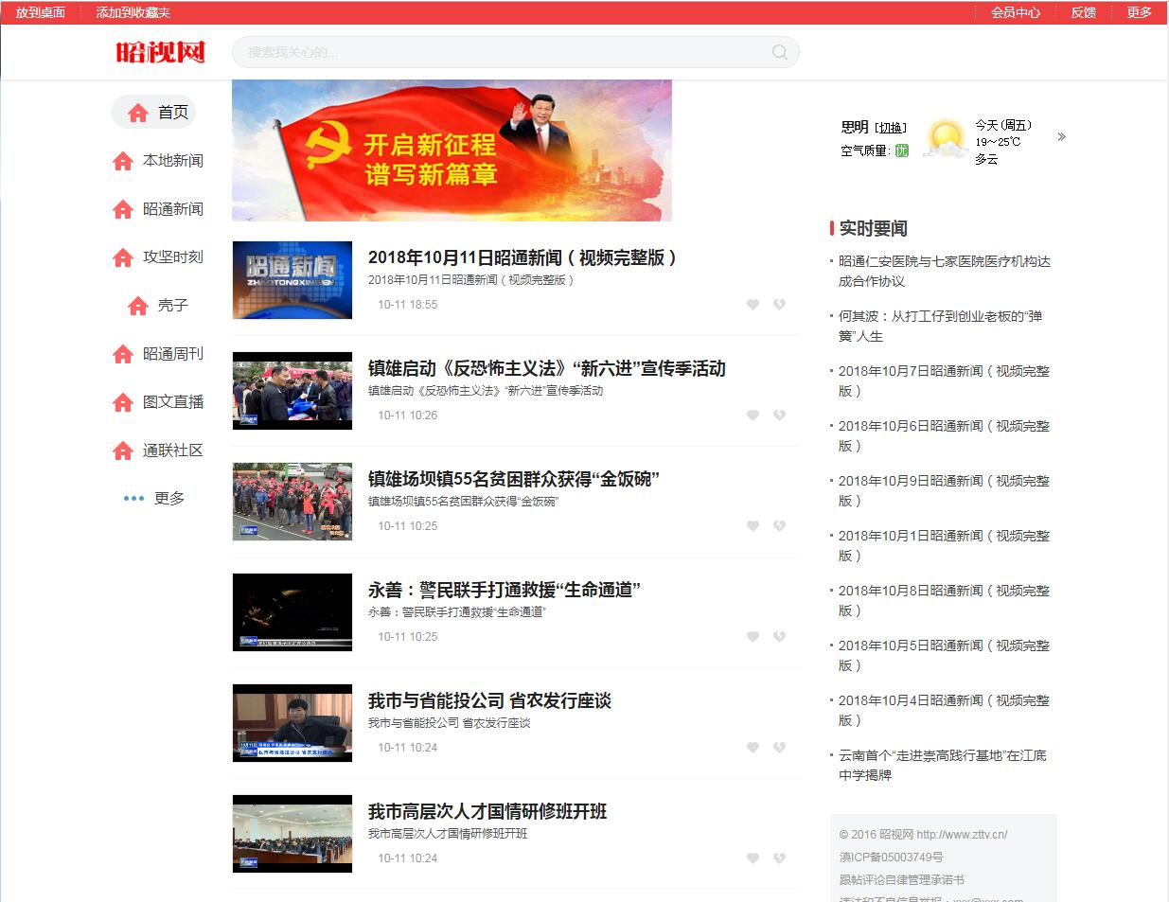
Task: Click broken heart on 镇雄启动《反恐怖主义法》 article
Action: point(779,416)
